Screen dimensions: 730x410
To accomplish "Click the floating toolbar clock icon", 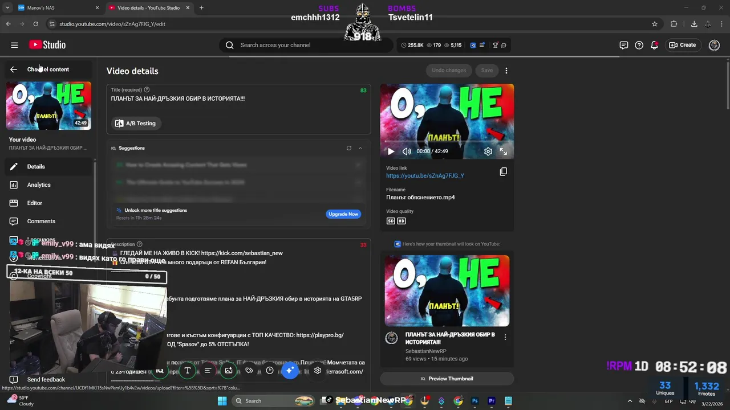I will 270,371.
